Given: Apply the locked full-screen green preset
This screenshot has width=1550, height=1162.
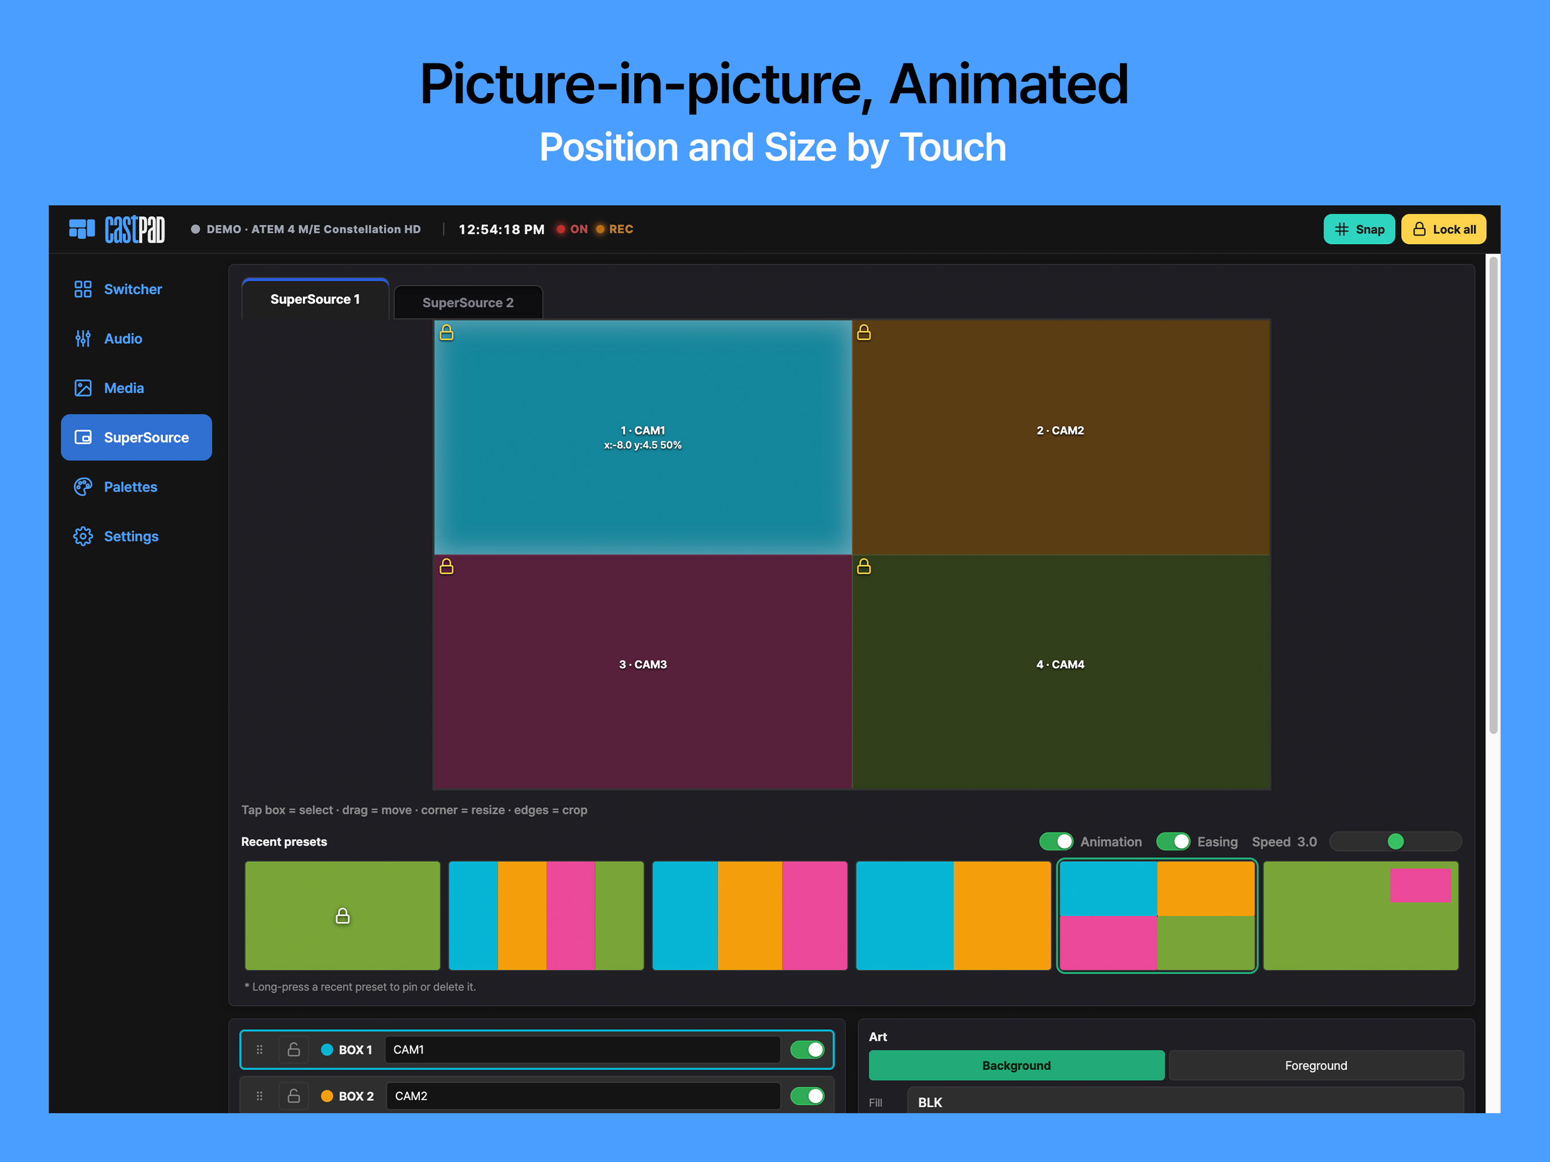Looking at the screenshot, I should [343, 915].
